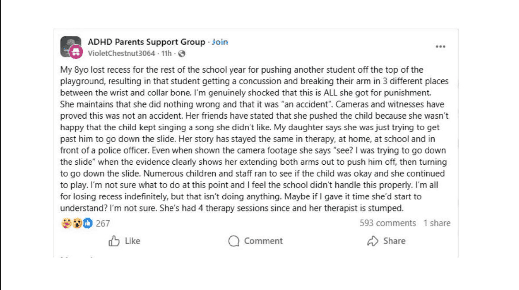
Task: Select the thumbs-up reaction icon next to reactions
Action: (88, 224)
